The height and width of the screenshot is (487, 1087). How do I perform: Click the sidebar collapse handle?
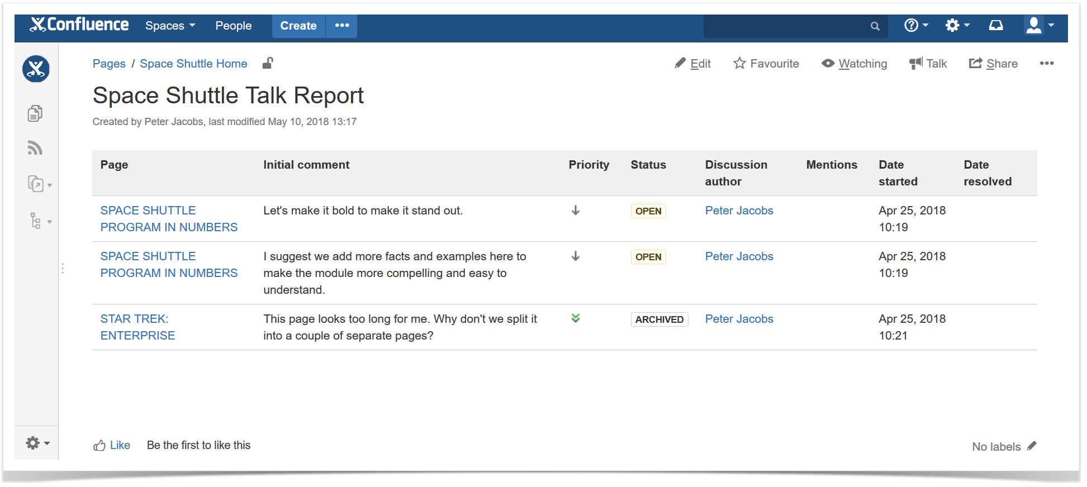tap(63, 269)
